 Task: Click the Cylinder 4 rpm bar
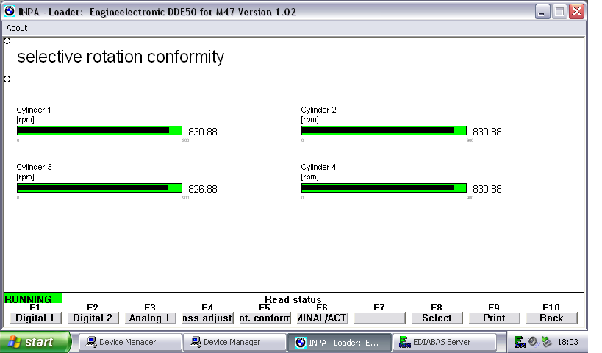(384, 188)
